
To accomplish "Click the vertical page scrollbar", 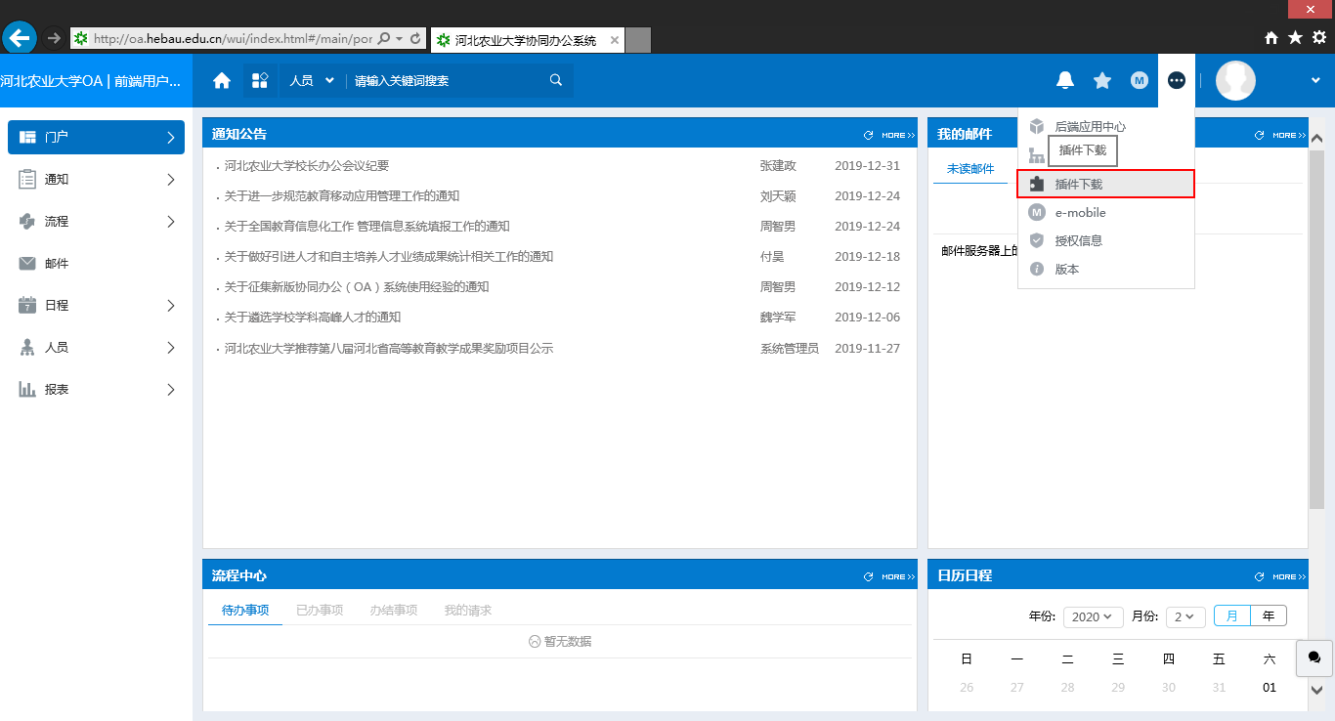I will tap(1316, 329).
